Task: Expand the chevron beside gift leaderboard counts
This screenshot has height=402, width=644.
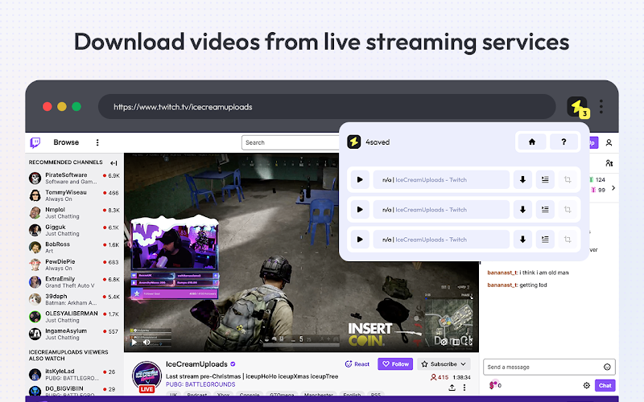Action: tap(613, 188)
